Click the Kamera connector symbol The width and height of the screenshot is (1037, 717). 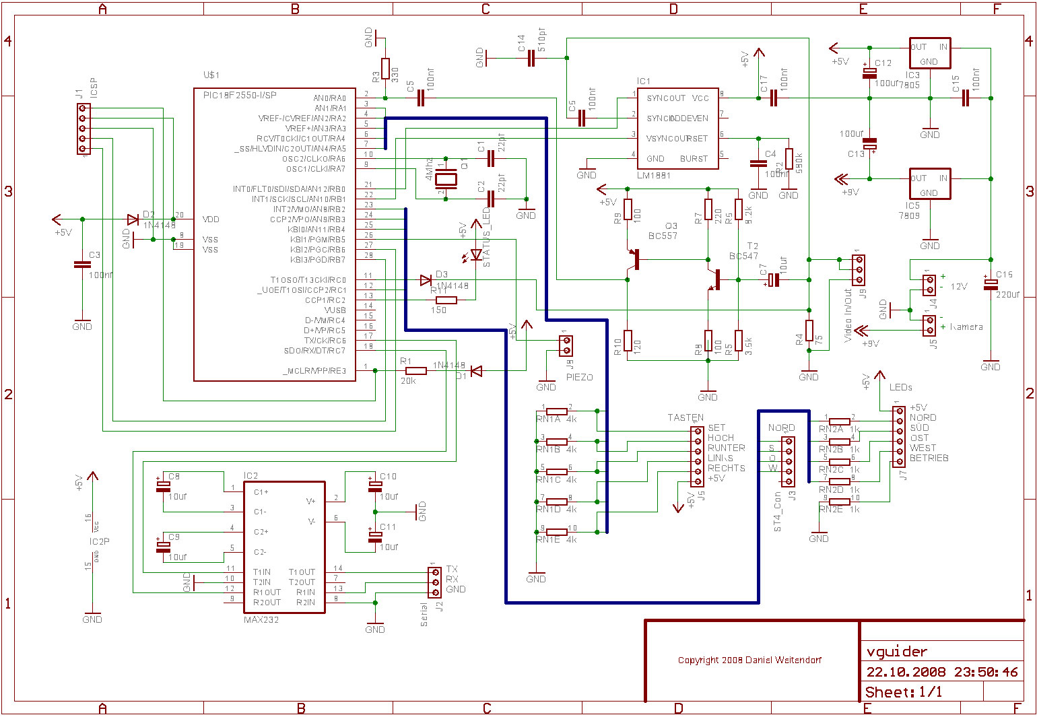click(x=929, y=325)
